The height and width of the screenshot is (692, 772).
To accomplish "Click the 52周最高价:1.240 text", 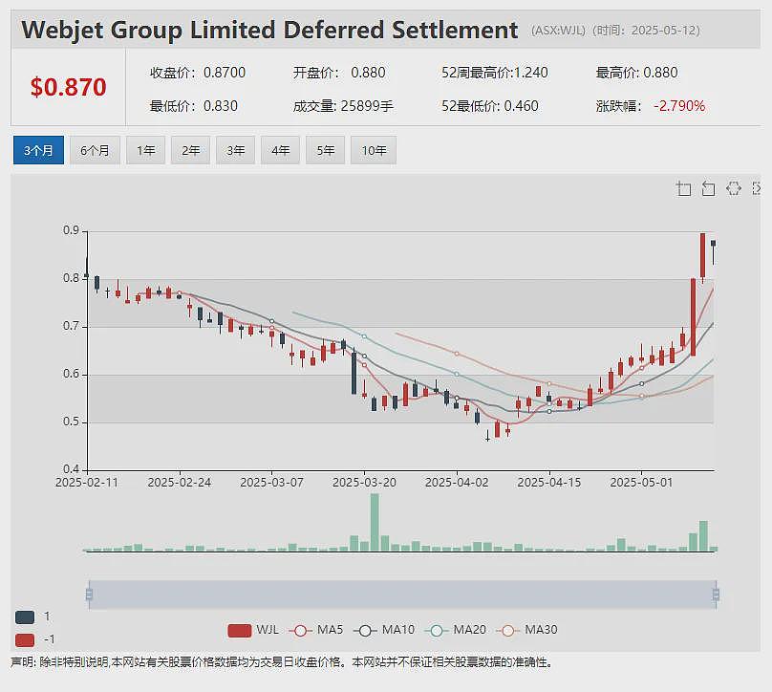I will 494,73.
